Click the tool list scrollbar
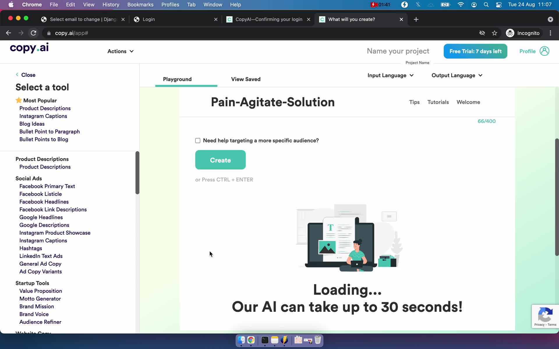This screenshot has width=559, height=349. click(137, 173)
